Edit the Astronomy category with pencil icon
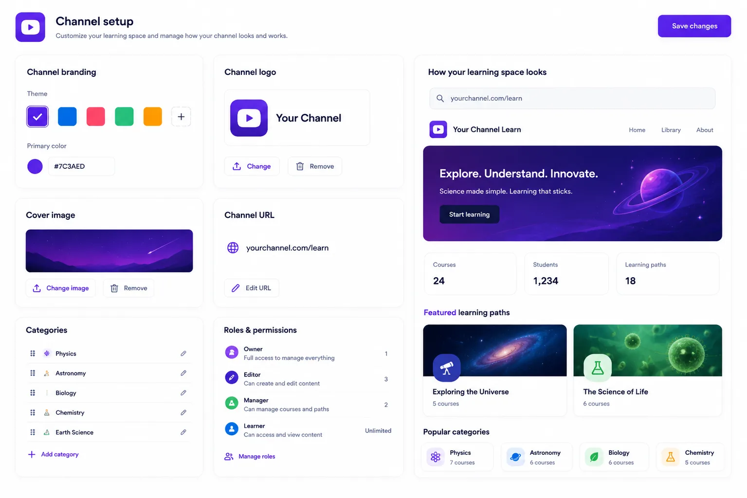The image size is (747, 498). [183, 373]
